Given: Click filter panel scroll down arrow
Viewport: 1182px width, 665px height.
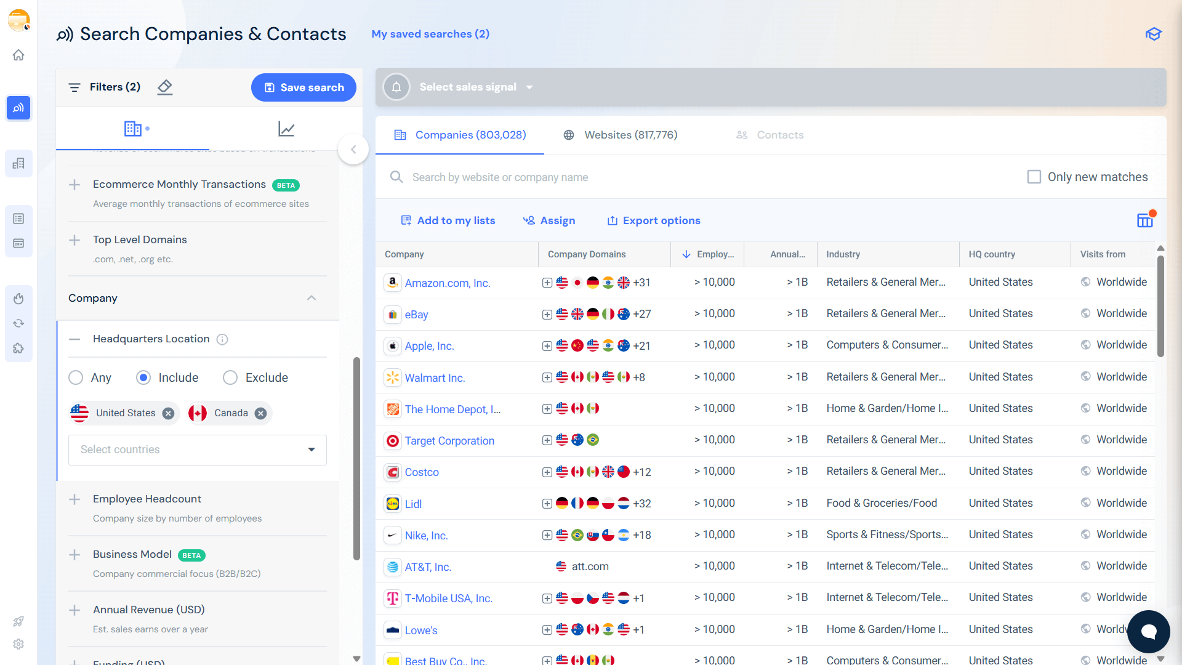Looking at the screenshot, I should coord(356,658).
